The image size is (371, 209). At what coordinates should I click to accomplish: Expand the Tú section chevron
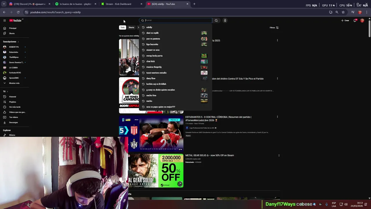7,91
